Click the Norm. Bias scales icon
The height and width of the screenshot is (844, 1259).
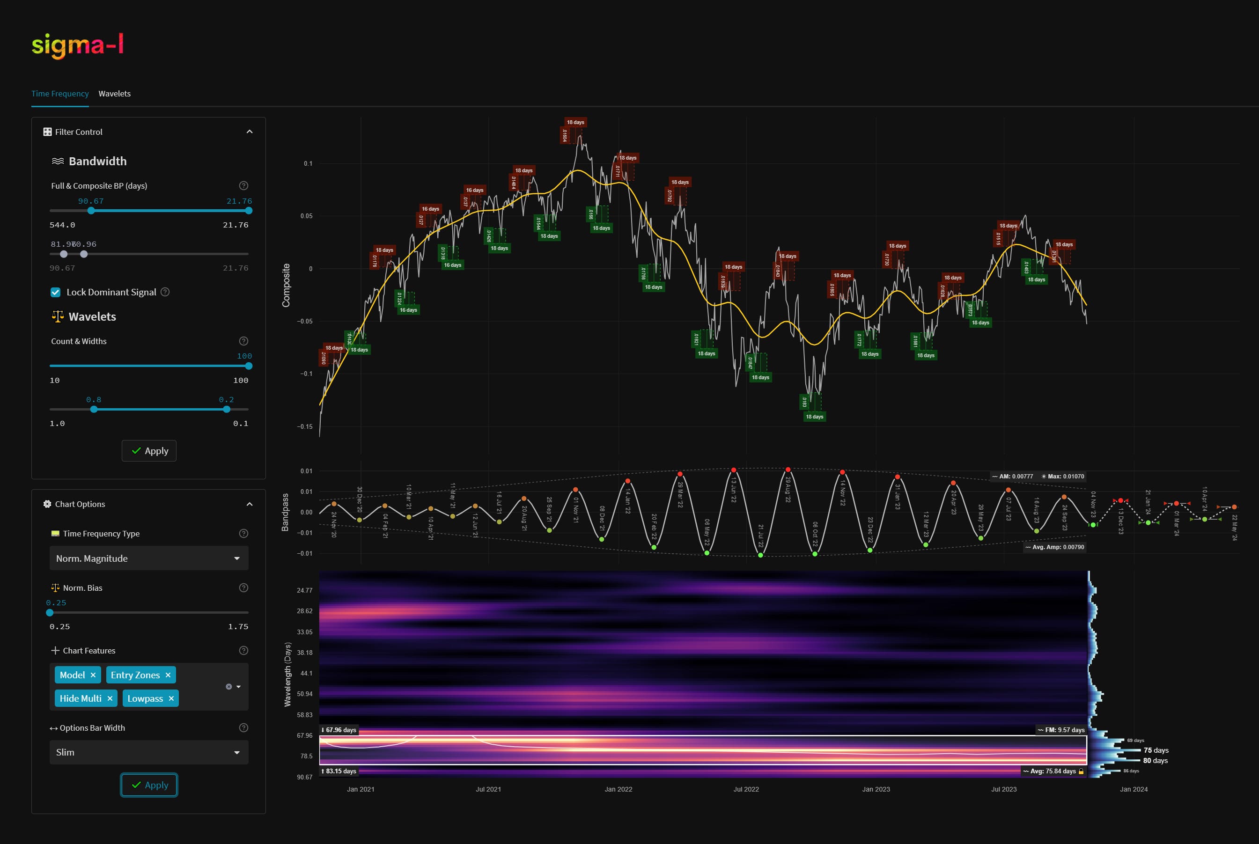coord(54,588)
